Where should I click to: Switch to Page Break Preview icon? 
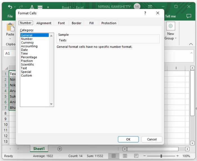(136, 156)
